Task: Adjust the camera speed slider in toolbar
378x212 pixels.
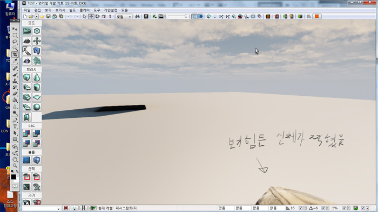Action: (178, 16)
